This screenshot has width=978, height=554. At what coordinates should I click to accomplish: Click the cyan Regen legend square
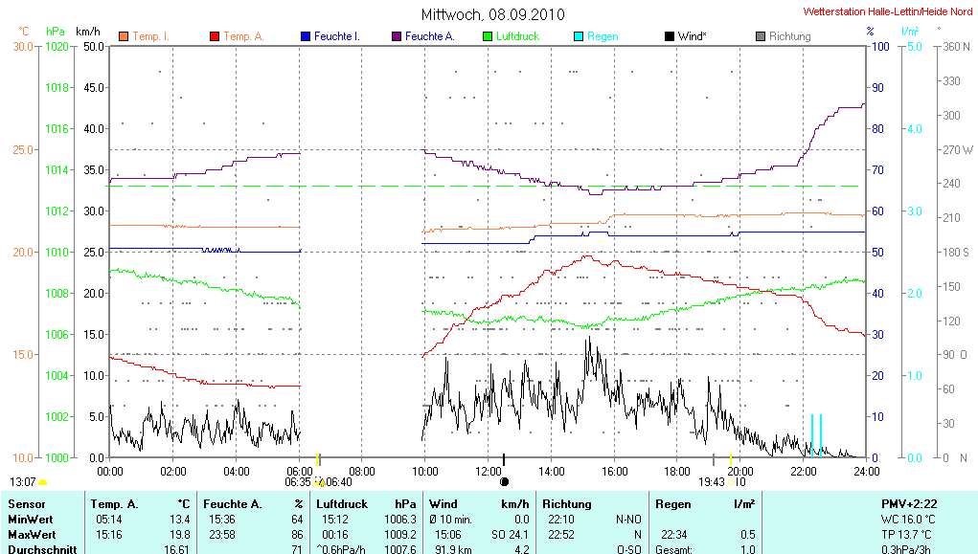pos(579,36)
